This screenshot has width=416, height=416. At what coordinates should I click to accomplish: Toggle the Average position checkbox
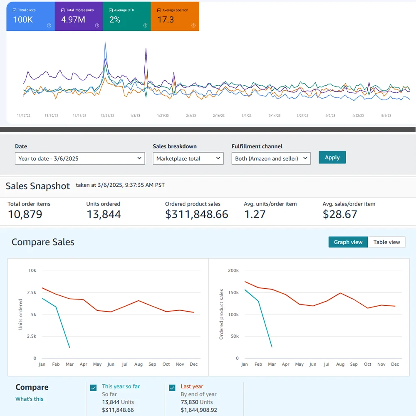point(159,10)
